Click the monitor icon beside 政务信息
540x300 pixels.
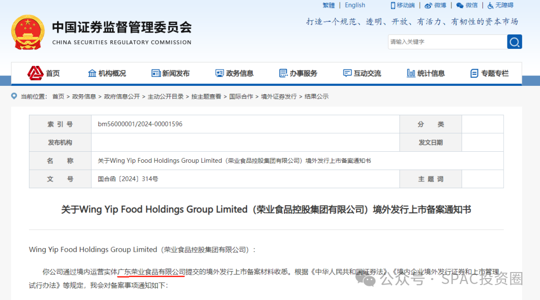(219, 73)
